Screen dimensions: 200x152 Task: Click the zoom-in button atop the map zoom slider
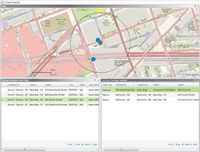(4, 54)
